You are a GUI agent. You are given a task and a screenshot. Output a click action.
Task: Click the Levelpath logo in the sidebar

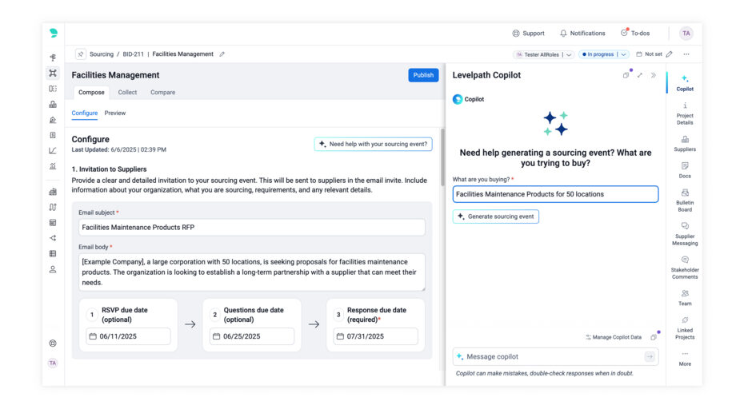53,33
